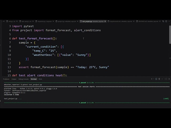Click line number 8 in the gutter

[x=10, y=47]
